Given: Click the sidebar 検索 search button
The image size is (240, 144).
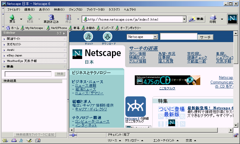Looking at the screenshot, I should [x=60, y=74].
